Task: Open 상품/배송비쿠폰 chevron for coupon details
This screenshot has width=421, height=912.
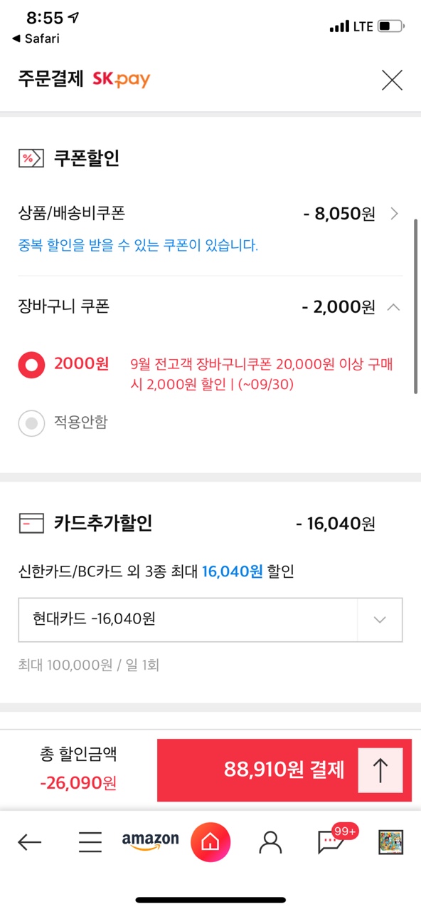Action: pyautogui.click(x=395, y=214)
